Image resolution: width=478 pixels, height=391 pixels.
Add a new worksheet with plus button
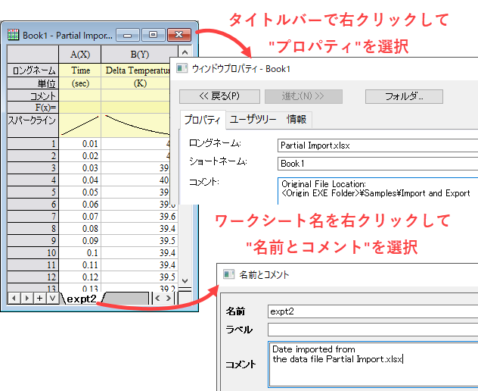click(x=39, y=298)
